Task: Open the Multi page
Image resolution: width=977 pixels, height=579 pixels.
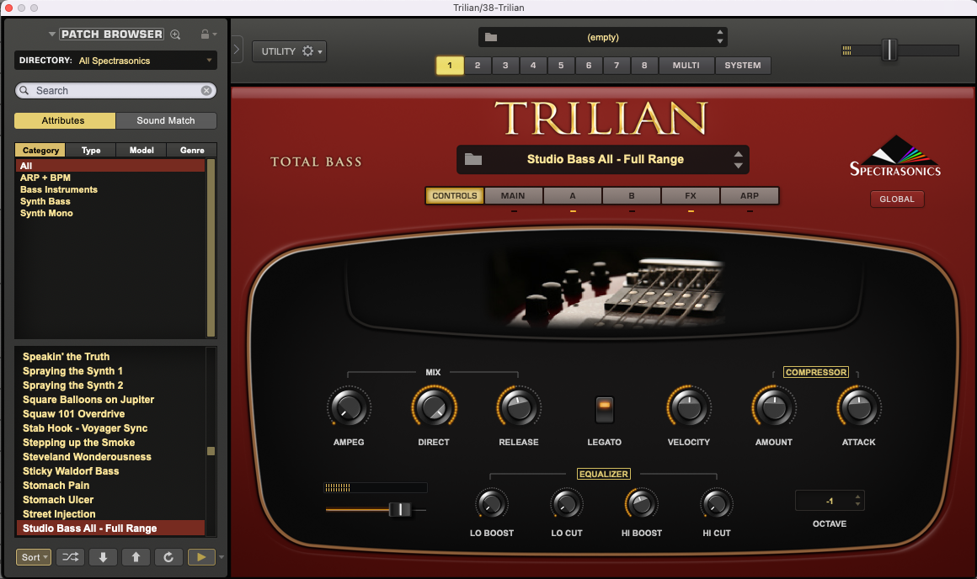Action: click(686, 66)
